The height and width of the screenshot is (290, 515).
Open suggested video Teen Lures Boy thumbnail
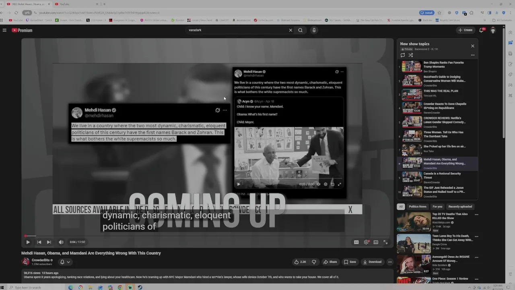[x=414, y=244]
